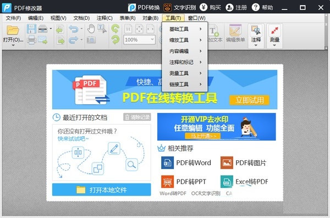Screen dimensions: 330x218
Task: Click the Excel转PDF icon
Action: pyautogui.click(x=227, y=181)
